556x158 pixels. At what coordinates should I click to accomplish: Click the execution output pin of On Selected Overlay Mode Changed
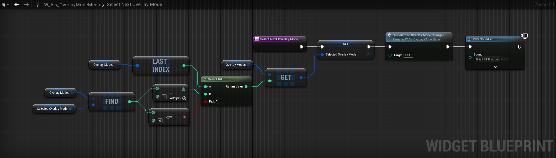coord(448,47)
